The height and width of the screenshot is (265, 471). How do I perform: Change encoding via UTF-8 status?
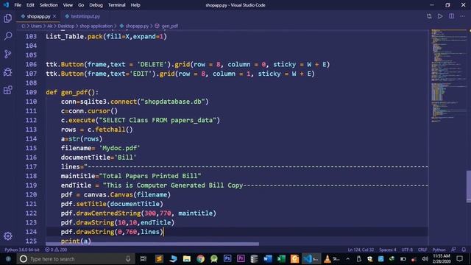[x=407, y=250]
